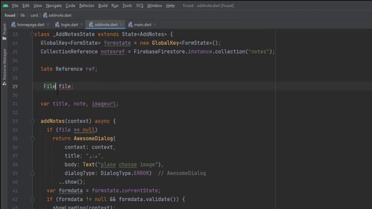The image size is (372, 209).
Task: Open the Navigate menu
Action: coord(53,5)
